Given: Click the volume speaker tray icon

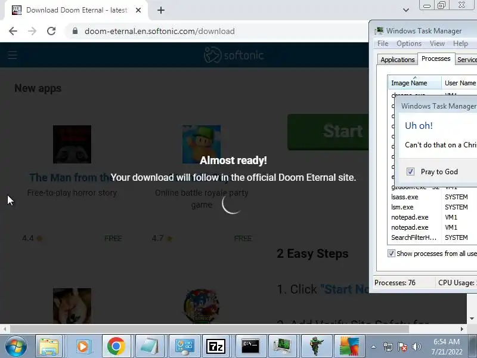Looking at the screenshot, I should point(416,347).
